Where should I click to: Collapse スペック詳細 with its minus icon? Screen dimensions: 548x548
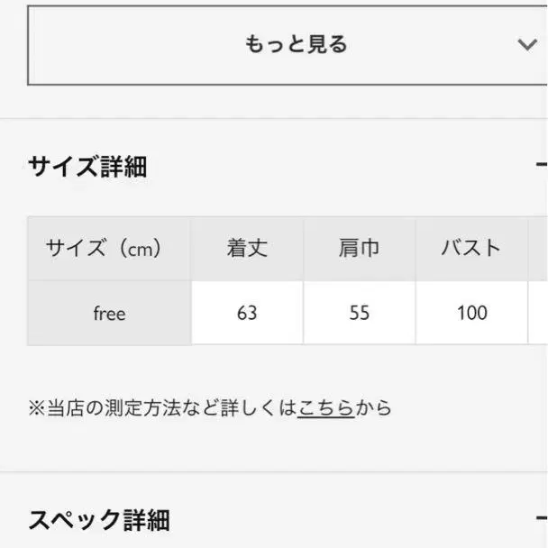[542, 518]
